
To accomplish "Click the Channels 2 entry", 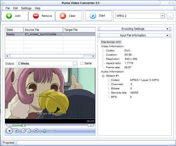I will pos(122,84).
